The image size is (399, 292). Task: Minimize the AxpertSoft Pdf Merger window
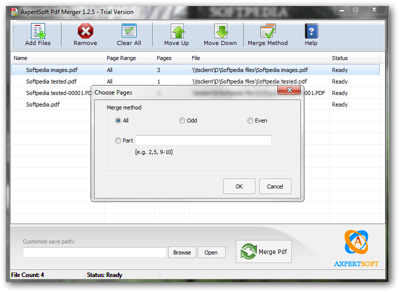[x=342, y=10]
